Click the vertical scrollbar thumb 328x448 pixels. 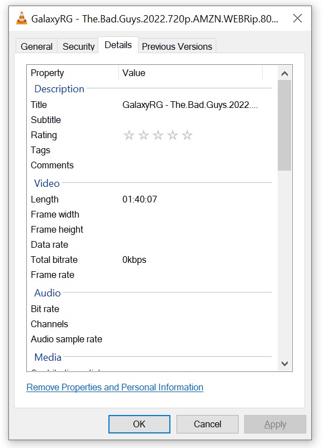284,125
